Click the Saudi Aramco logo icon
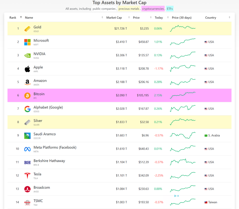 coord(27,136)
